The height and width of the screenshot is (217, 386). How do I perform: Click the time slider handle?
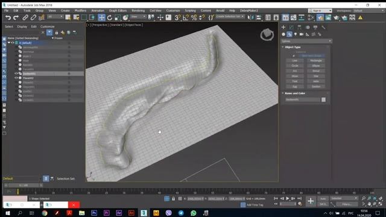(x=24, y=185)
